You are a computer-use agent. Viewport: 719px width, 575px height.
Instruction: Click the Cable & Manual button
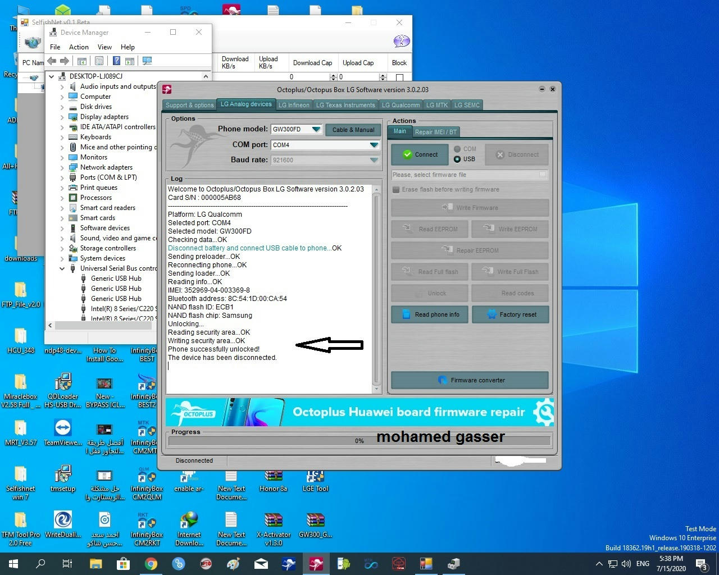[x=353, y=130]
